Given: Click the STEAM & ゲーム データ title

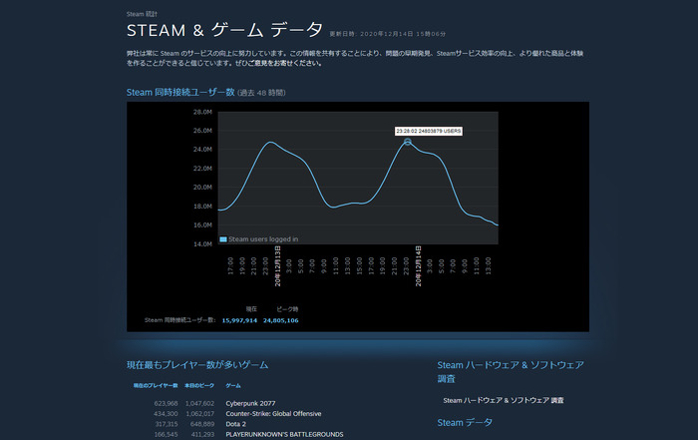Looking at the screenshot, I should tap(224, 30).
